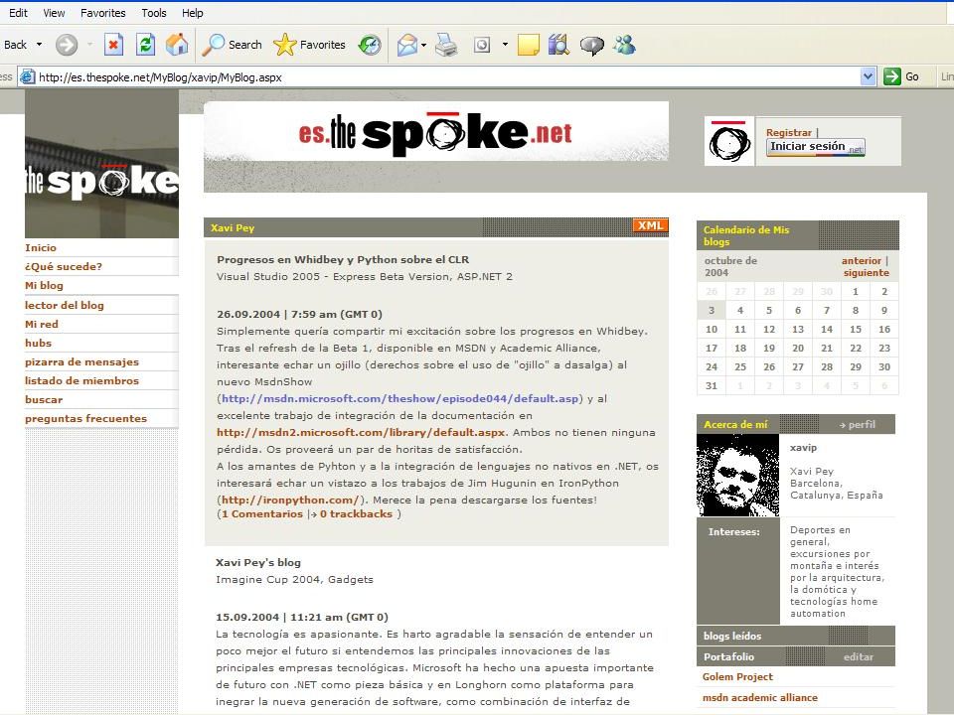954x715 pixels.
Task: Click es.thespoke.net banner logo
Action: click(x=435, y=132)
